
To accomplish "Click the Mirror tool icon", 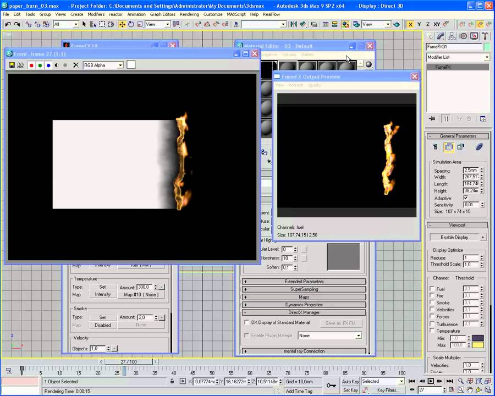I will point(294,24).
